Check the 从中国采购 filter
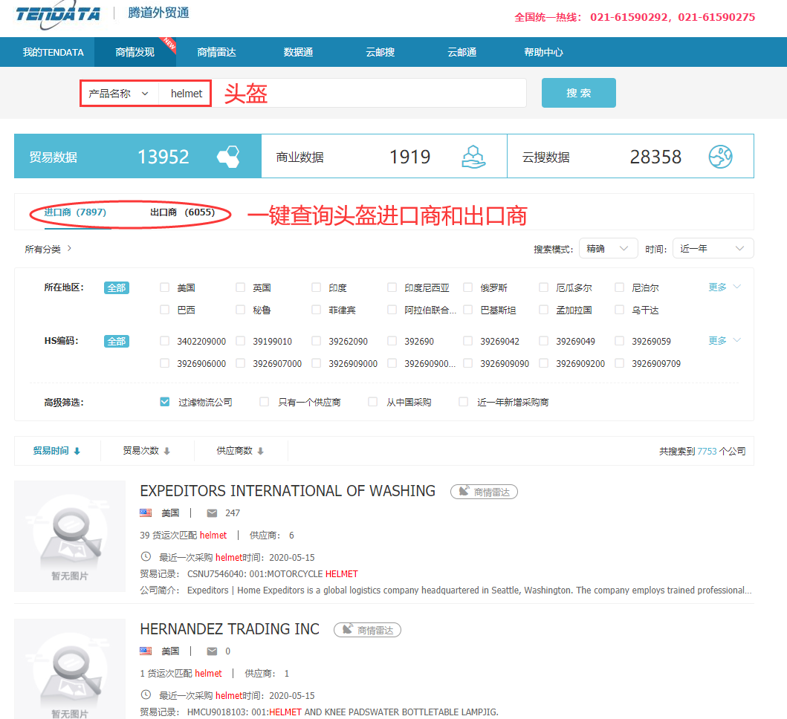 pyautogui.click(x=373, y=402)
